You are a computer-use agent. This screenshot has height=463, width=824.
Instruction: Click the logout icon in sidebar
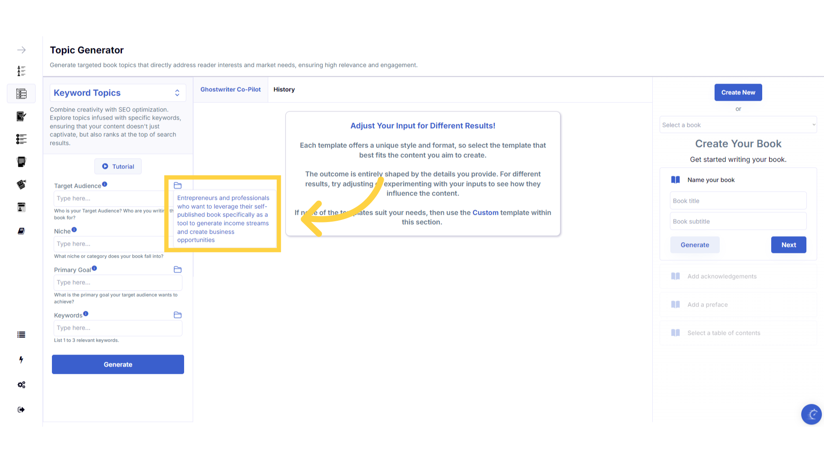pyautogui.click(x=21, y=410)
